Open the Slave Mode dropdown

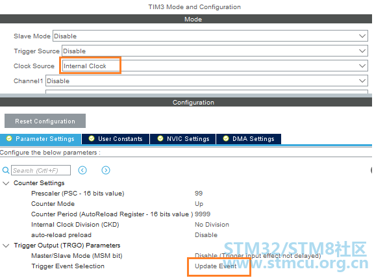[210, 36]
